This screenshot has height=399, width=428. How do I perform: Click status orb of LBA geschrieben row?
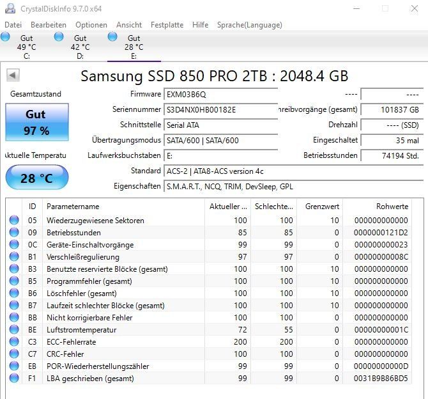14,378
